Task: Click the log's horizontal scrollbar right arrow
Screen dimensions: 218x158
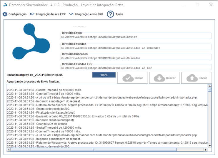Action: point(205,149)
